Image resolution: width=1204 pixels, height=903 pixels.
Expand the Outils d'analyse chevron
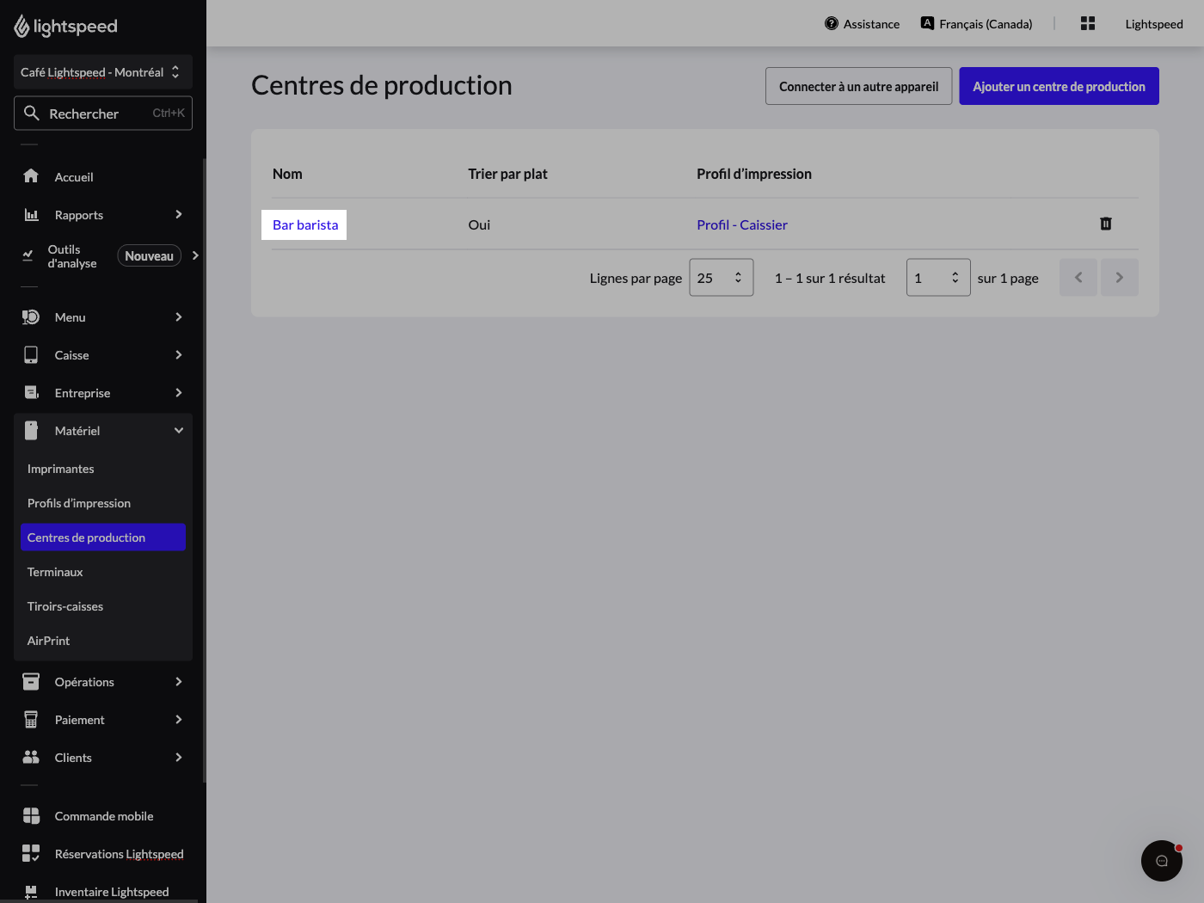pos(196,255)
